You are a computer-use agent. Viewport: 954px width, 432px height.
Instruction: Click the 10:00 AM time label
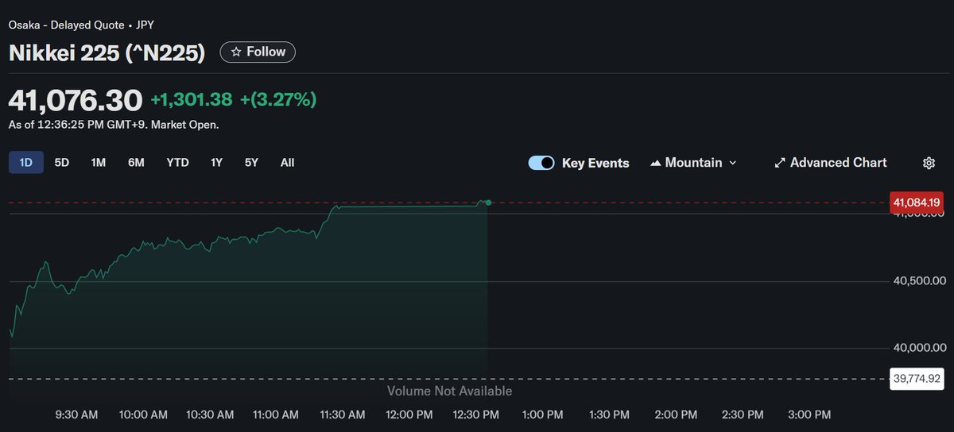144,415
